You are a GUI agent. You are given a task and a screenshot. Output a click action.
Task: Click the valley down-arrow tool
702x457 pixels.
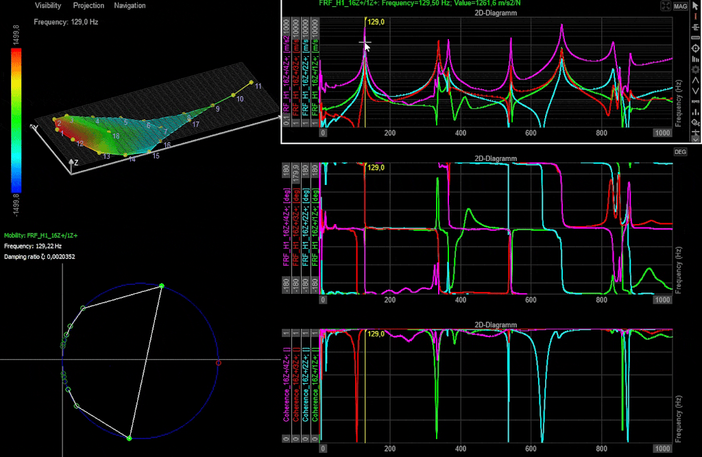(695, 91)
